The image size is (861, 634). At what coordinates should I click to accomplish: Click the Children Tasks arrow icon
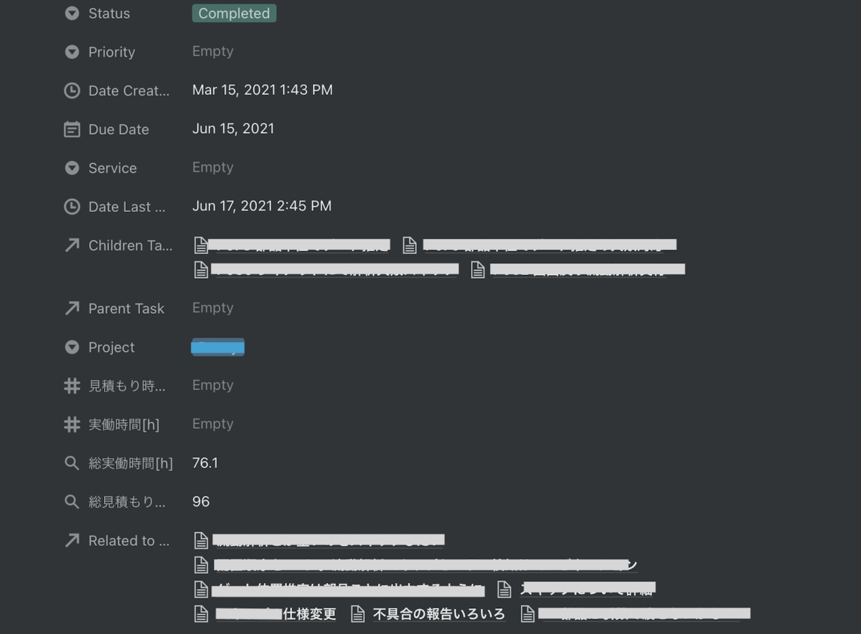(x=72, y=246)
